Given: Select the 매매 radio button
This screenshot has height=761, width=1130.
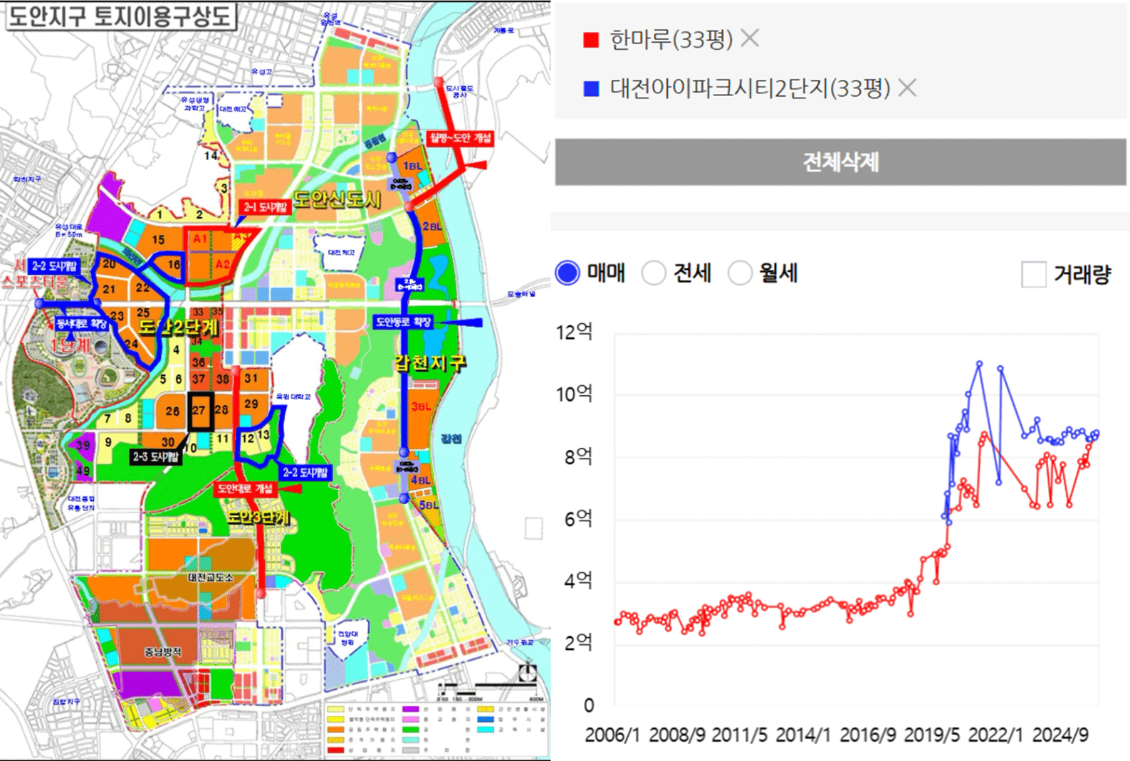Looking at the screenshot, I should (567, 273).
